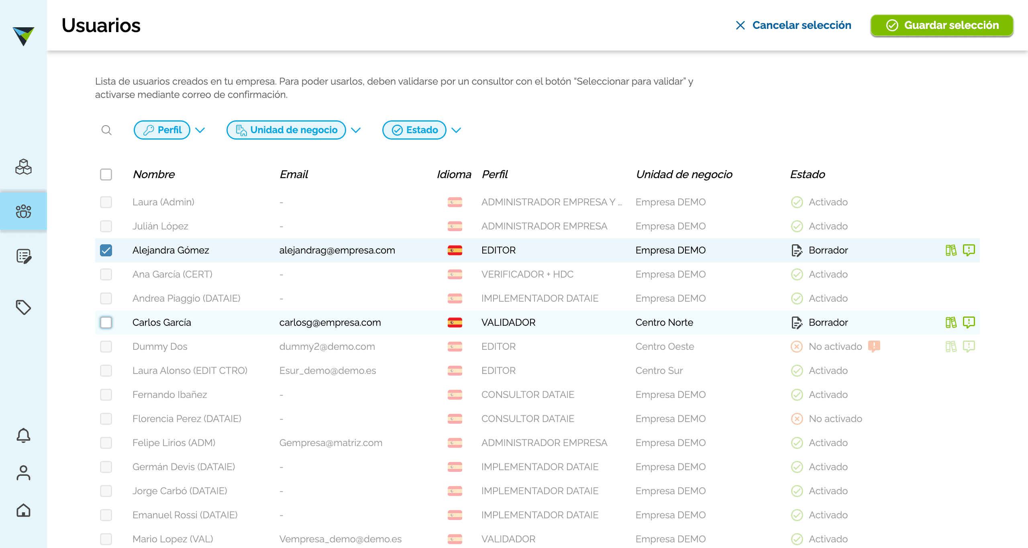Toggle the select-all checkbox in the table header
This screenshot has width=1028, height=548.
(106, 175)
